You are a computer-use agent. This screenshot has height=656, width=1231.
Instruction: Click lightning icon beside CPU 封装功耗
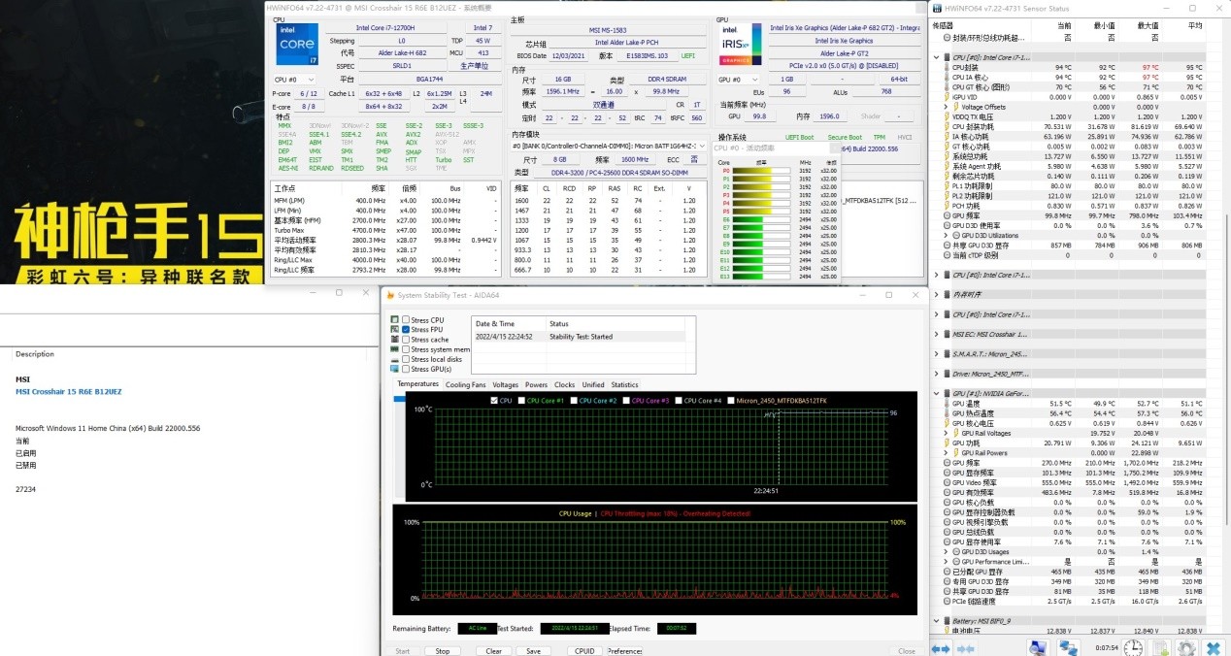click(948, 126)
